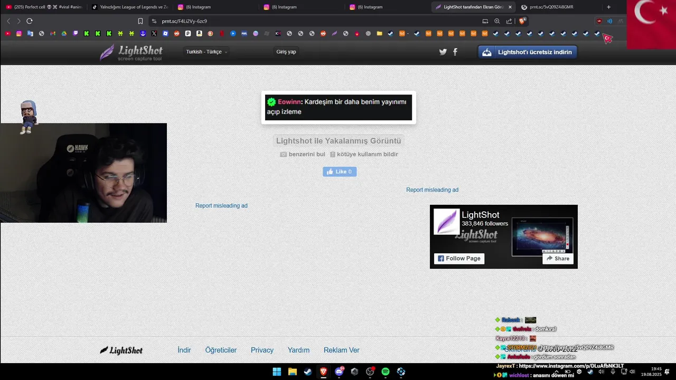Image resolution: width=676 pixels, height=380 pixels.
Task: Switch to the prnt.sc/5vQ09Z4i8GMR tab
Action: [x=558, y=7]
